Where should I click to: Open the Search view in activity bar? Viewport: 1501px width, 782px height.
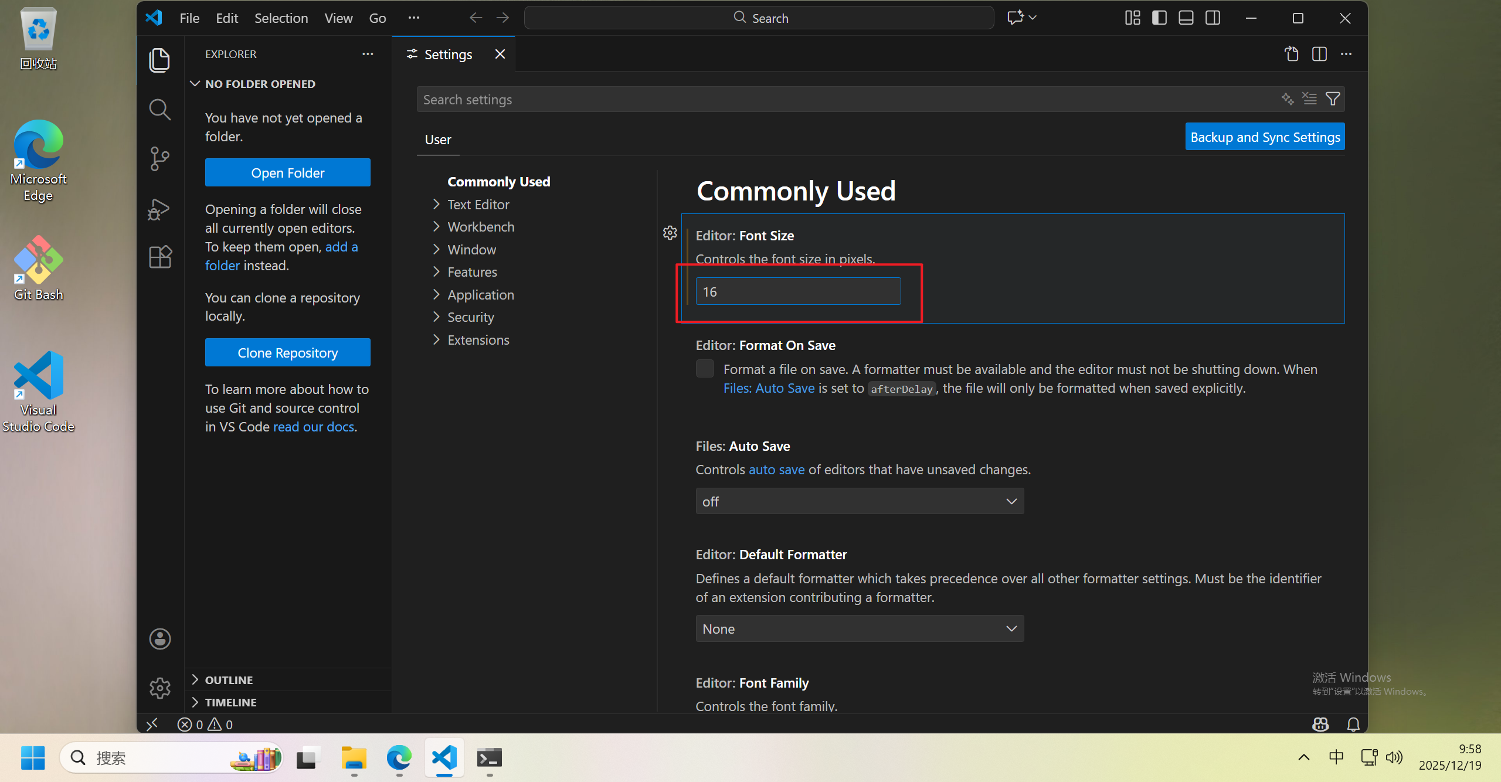[x=159, y=109]
